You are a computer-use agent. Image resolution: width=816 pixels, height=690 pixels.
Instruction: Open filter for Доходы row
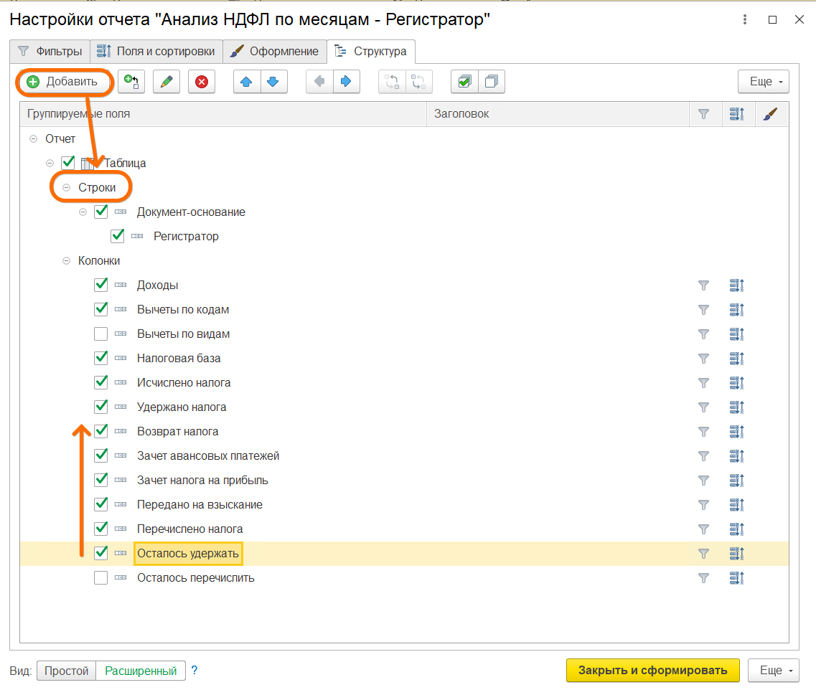pyautogui.click(x=703, y=285)
